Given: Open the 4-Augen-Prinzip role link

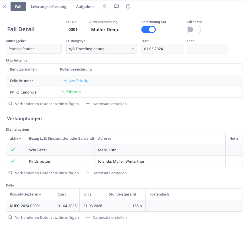Looking at the screenshot, I should (74, 80).
